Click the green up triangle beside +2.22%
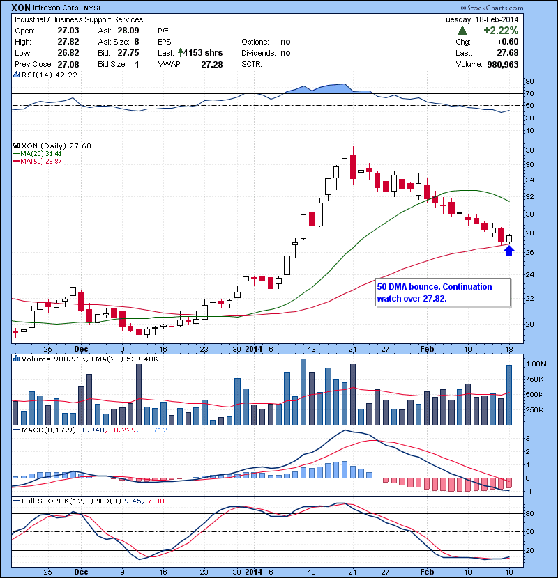The height and width of the screenshot is (578, 558). click(x=462, y=31)
